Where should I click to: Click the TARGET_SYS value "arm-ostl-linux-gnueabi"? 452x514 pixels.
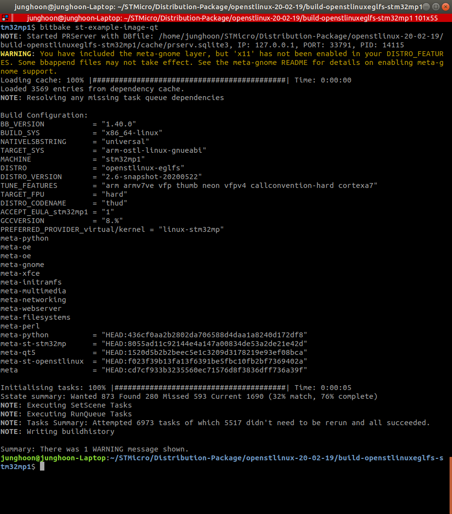[154, 150]
